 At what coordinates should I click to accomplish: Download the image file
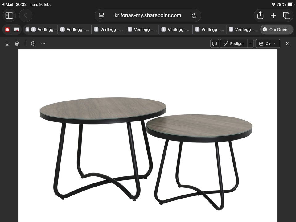(x=7, y=43)
